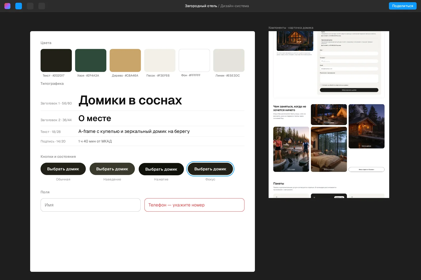Click the A-frame с купелью text sample
The height and width of the screenshot is (280, 421).
(x=134, y=131)
